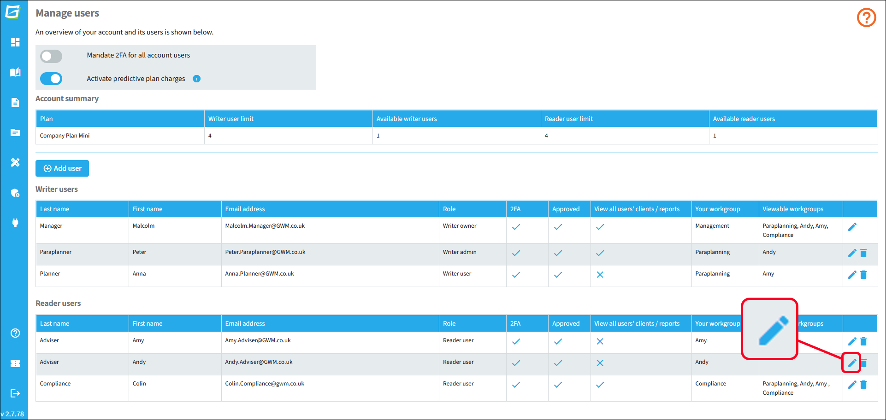This screenshot has width=886, height=420.
Task: Click the Writer owner role cell
Action: coord(473,230)
